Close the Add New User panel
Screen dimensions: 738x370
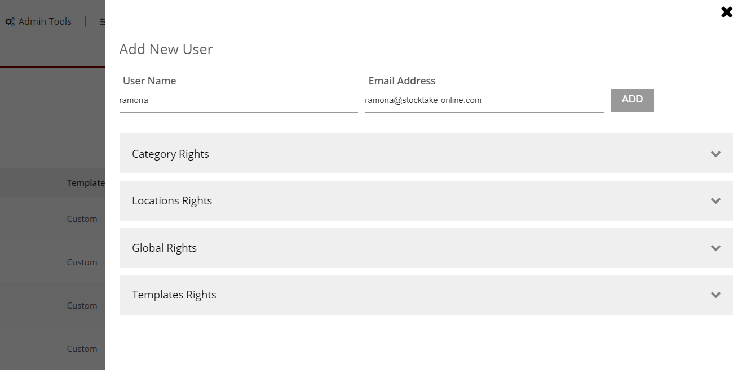coord(726,12)
